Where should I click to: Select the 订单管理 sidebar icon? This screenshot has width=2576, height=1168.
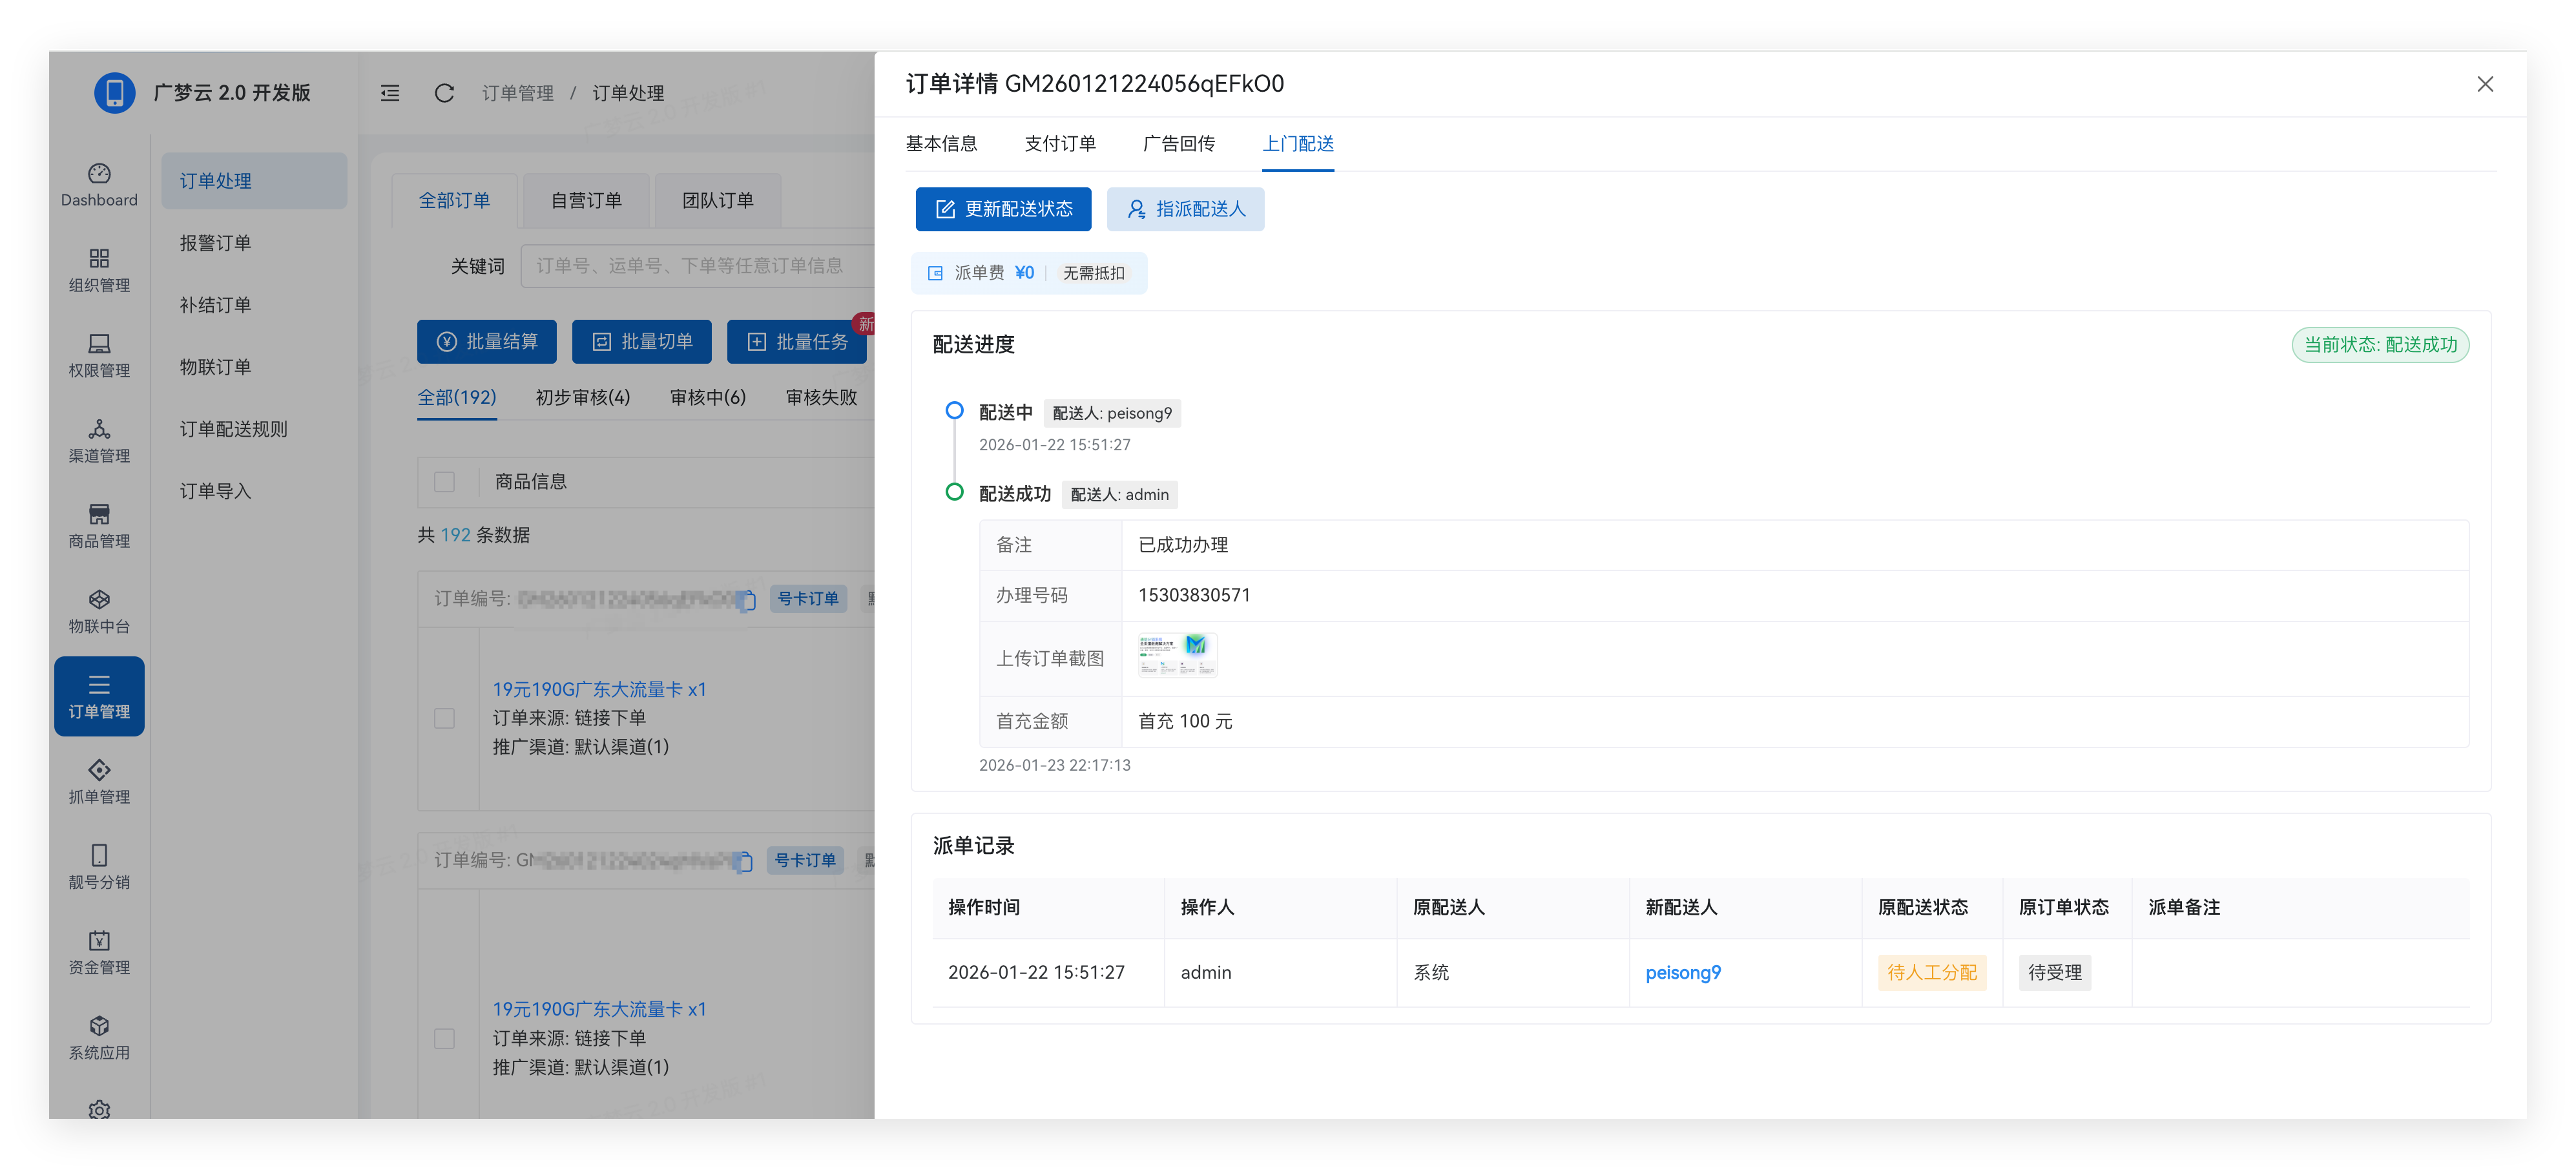tap(99, 696)
